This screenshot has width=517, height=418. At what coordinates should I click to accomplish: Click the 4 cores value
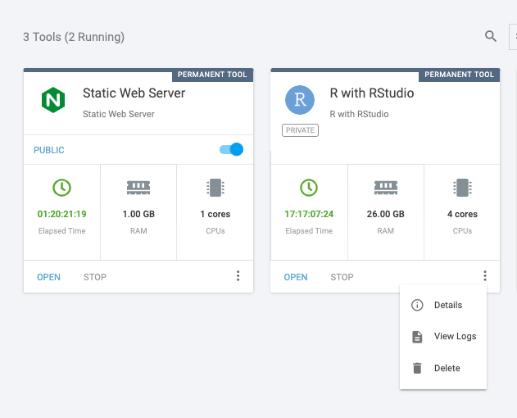462,214
